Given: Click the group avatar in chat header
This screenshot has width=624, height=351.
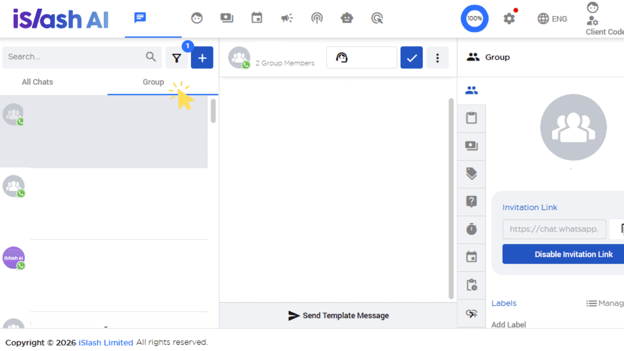Looking at the screenshot, I should pos(239,58).
